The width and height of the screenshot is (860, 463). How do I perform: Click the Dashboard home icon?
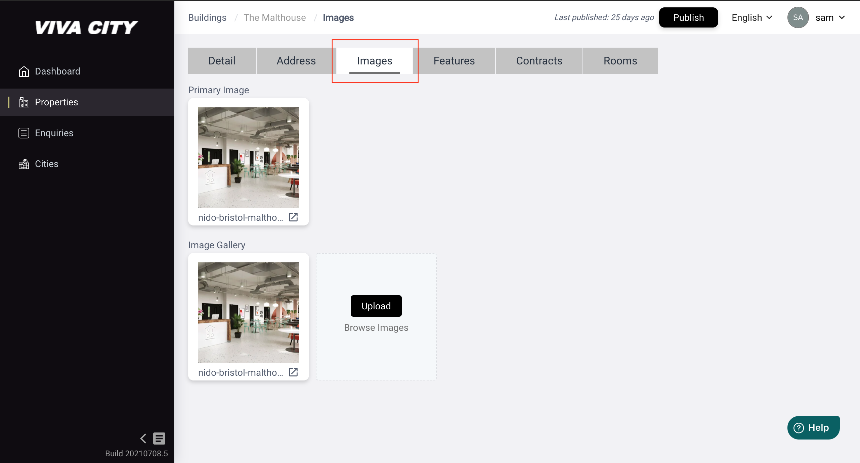pyautogui.click(x=24, y=71)
